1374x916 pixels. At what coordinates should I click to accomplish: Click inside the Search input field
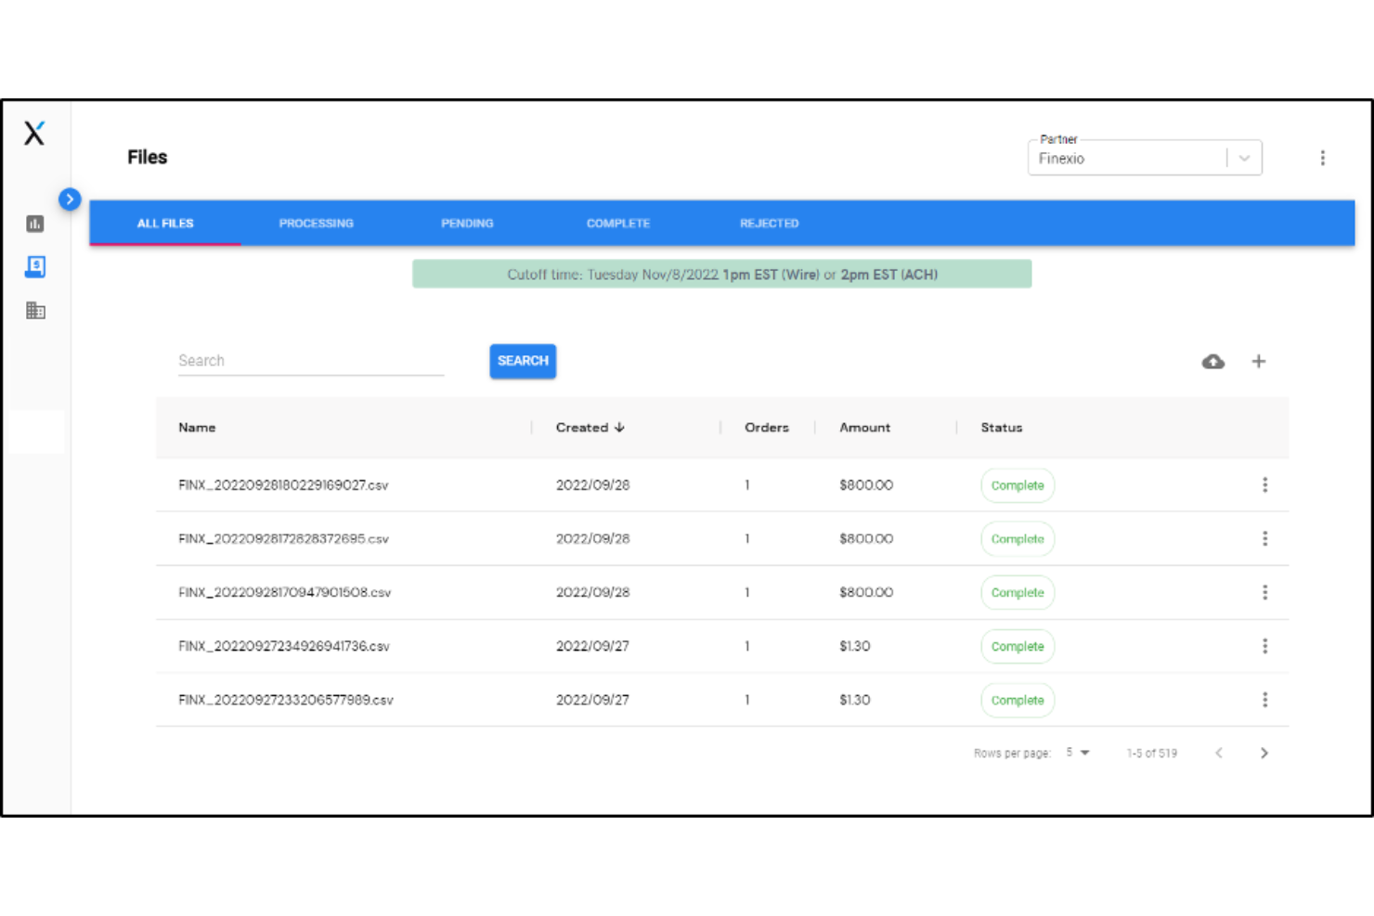310,360
